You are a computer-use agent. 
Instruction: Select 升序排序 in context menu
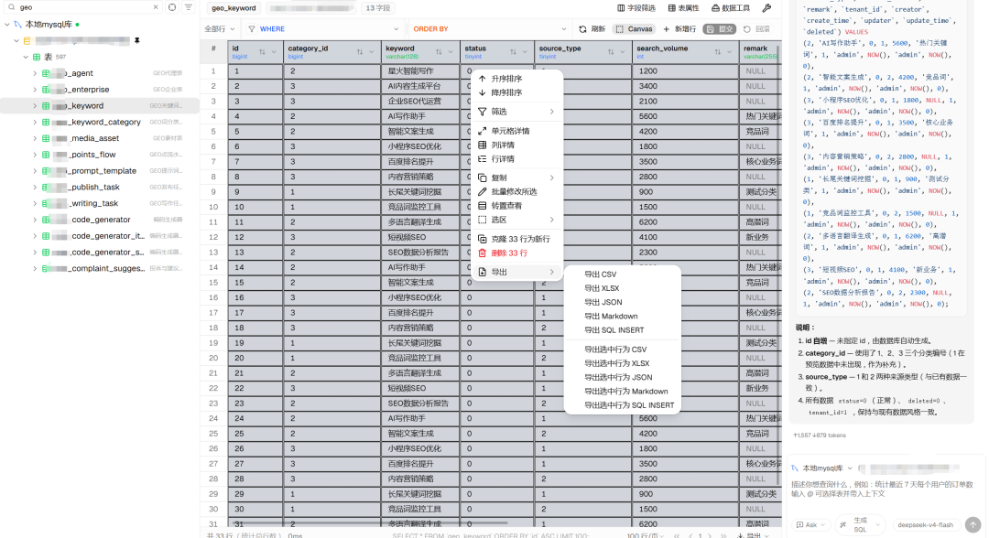pyautogui.click(x=506, y=79)
